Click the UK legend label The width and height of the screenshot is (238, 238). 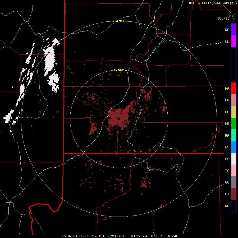(x=227, y=42)
